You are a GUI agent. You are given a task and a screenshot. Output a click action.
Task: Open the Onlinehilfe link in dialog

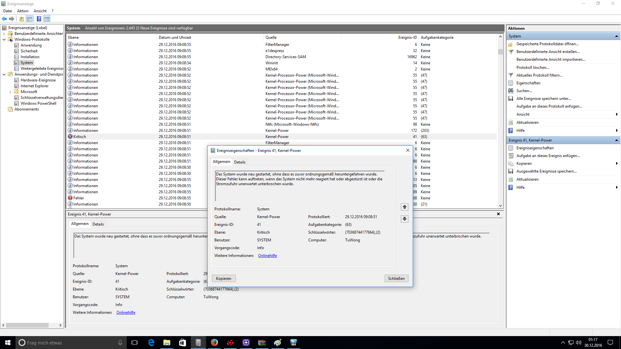(x=267, y=256)
